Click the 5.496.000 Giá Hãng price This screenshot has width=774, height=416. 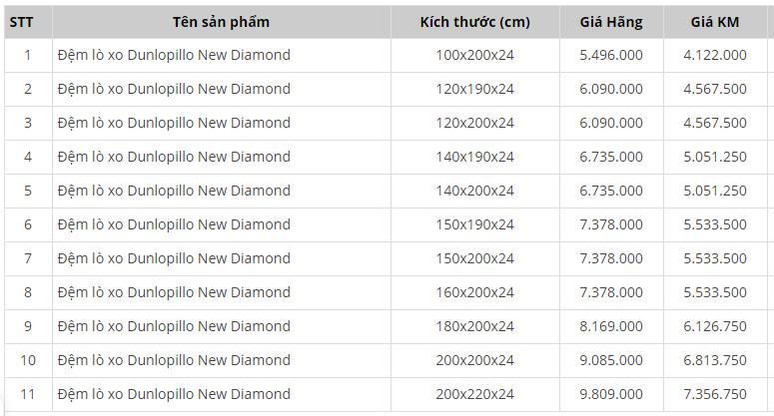pos(610,55)
